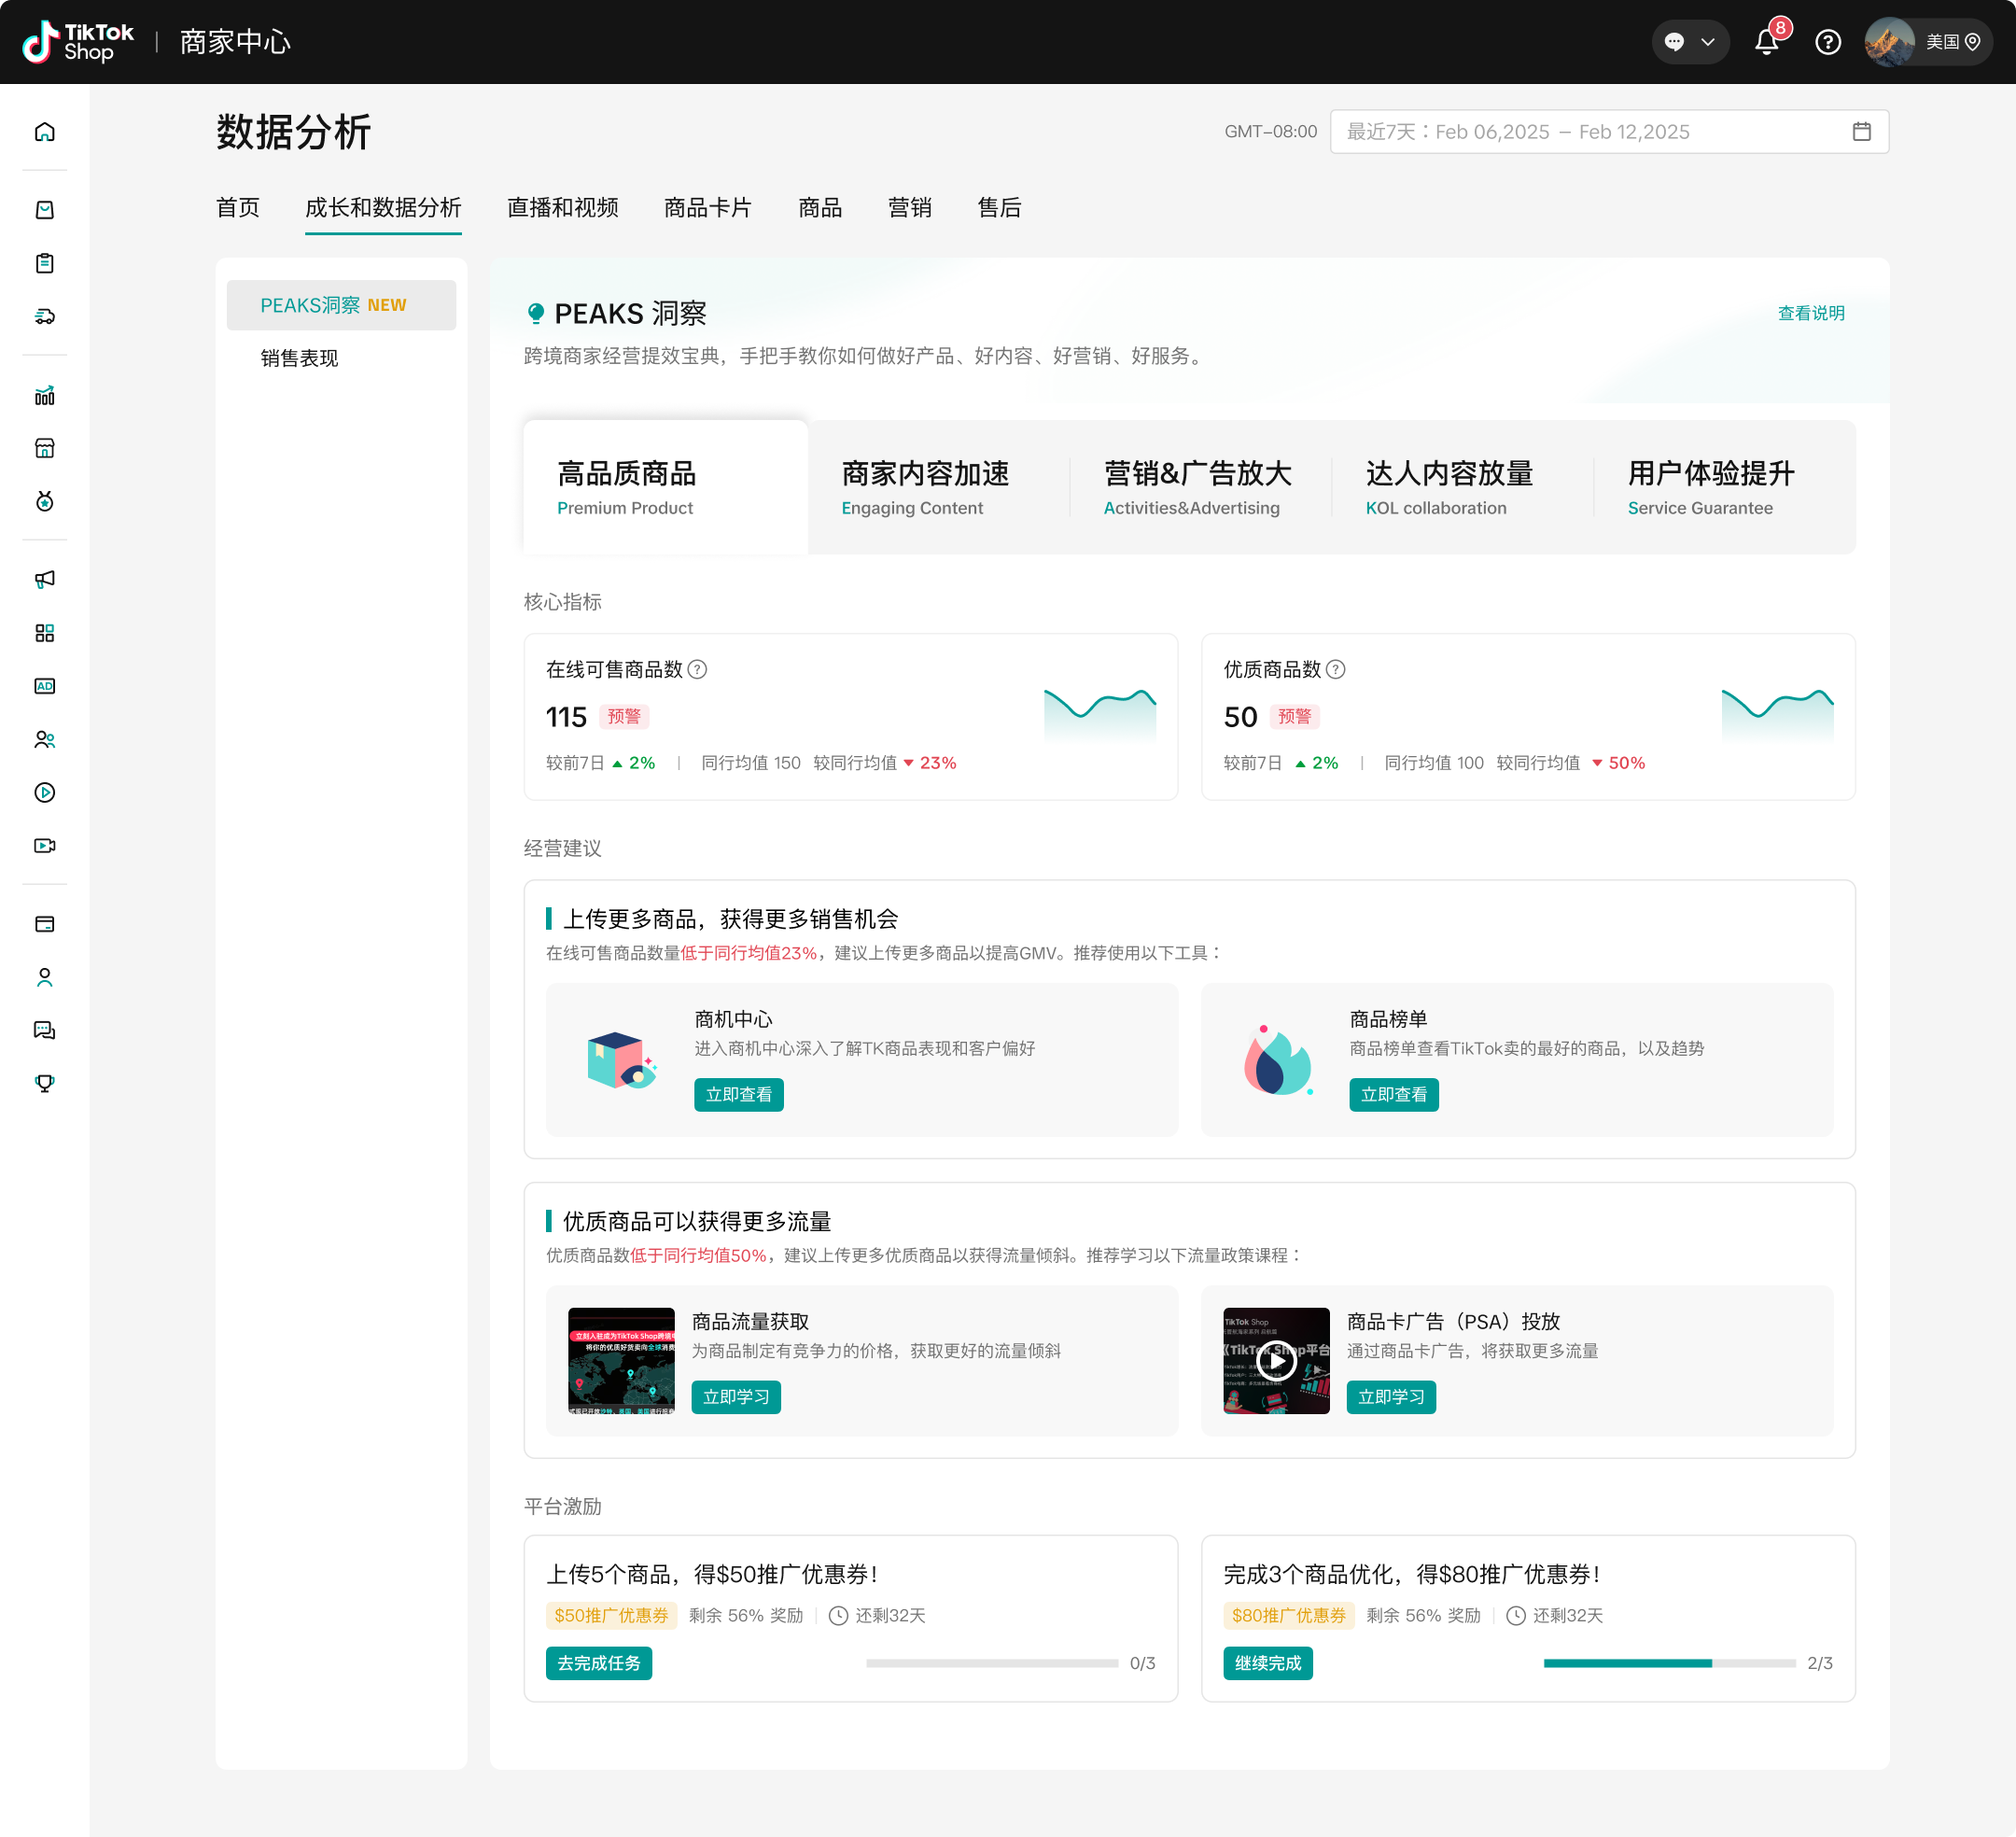This screenshot has height=1837, width=2016.
Task: Open the analytics chart icon in sidebar
Action: tap(44, 395)
